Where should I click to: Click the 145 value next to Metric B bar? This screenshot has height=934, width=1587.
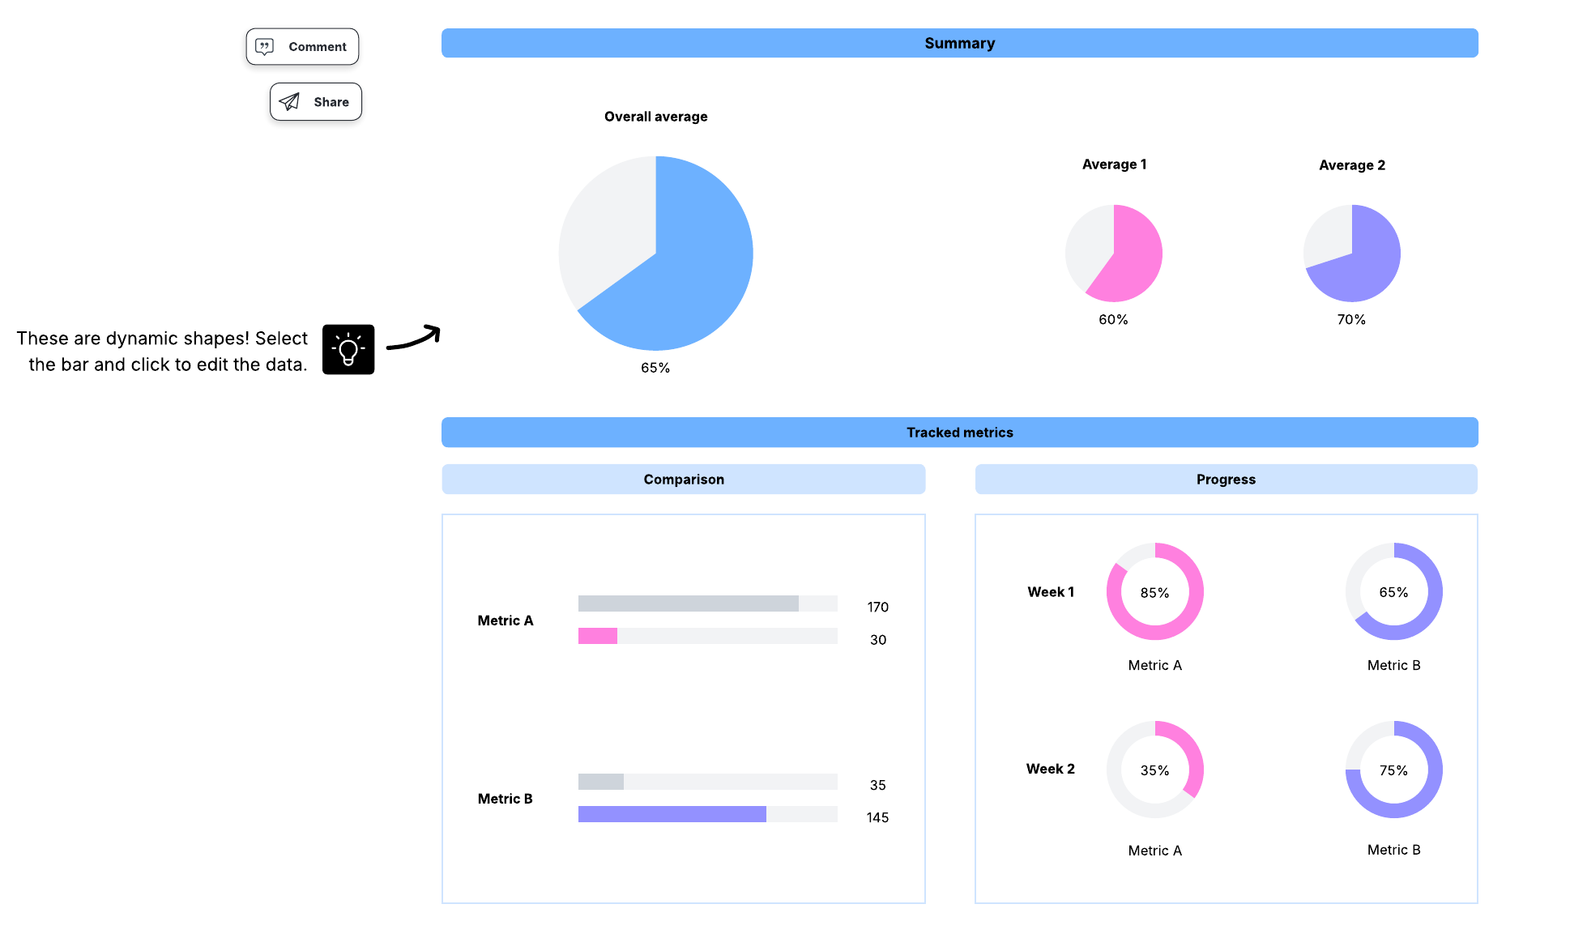tap(877, 817)
